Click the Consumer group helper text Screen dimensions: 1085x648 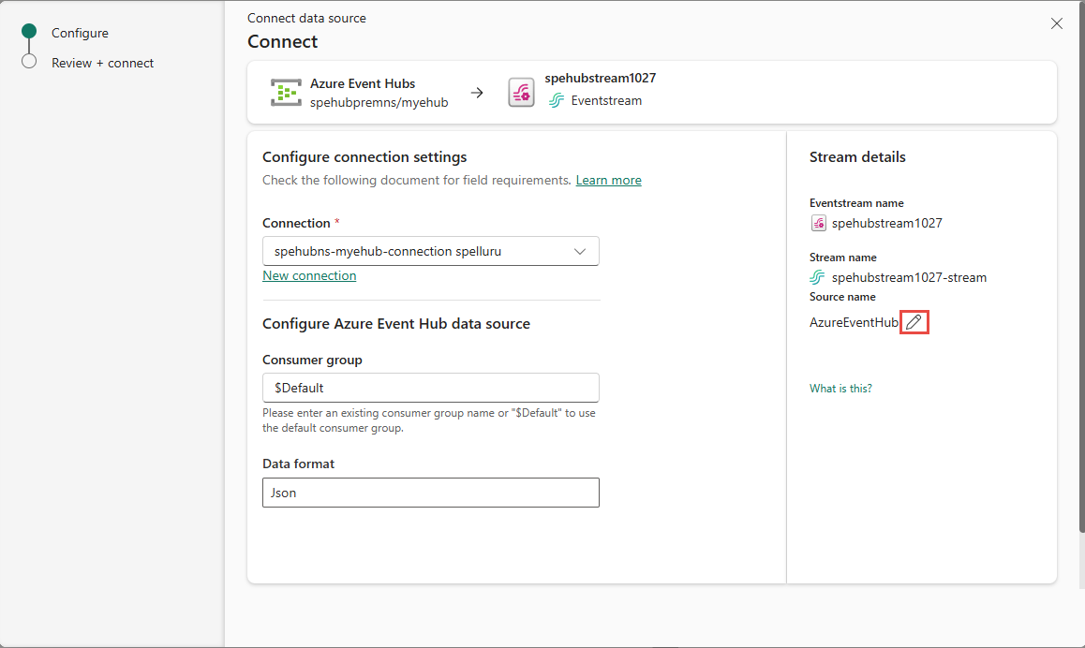tap(429, 420)
